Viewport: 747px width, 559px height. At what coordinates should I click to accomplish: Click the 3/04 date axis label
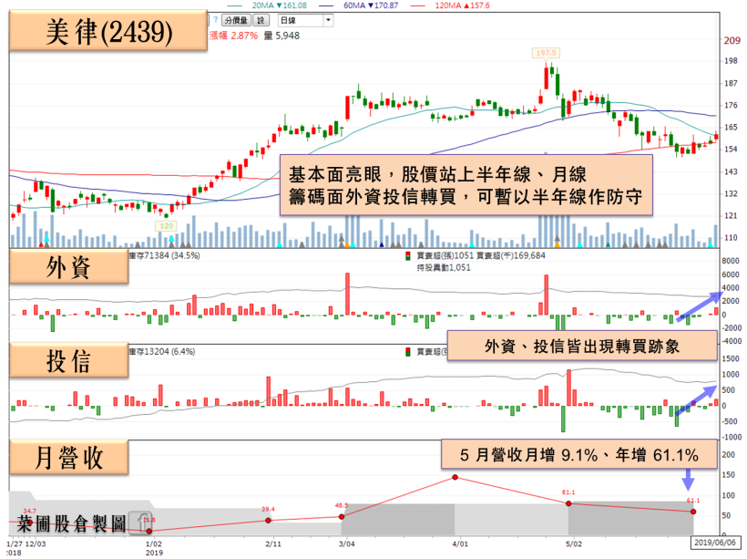click(x=346, y=543)
